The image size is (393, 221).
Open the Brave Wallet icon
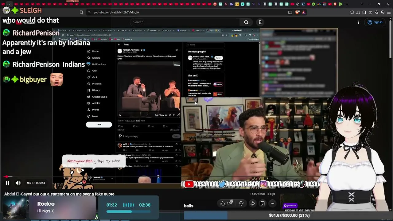coord(371,12)
